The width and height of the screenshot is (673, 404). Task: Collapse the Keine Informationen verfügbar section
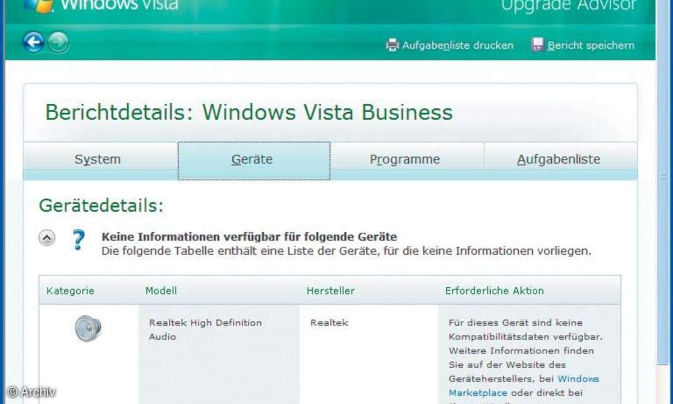[47, 238]
